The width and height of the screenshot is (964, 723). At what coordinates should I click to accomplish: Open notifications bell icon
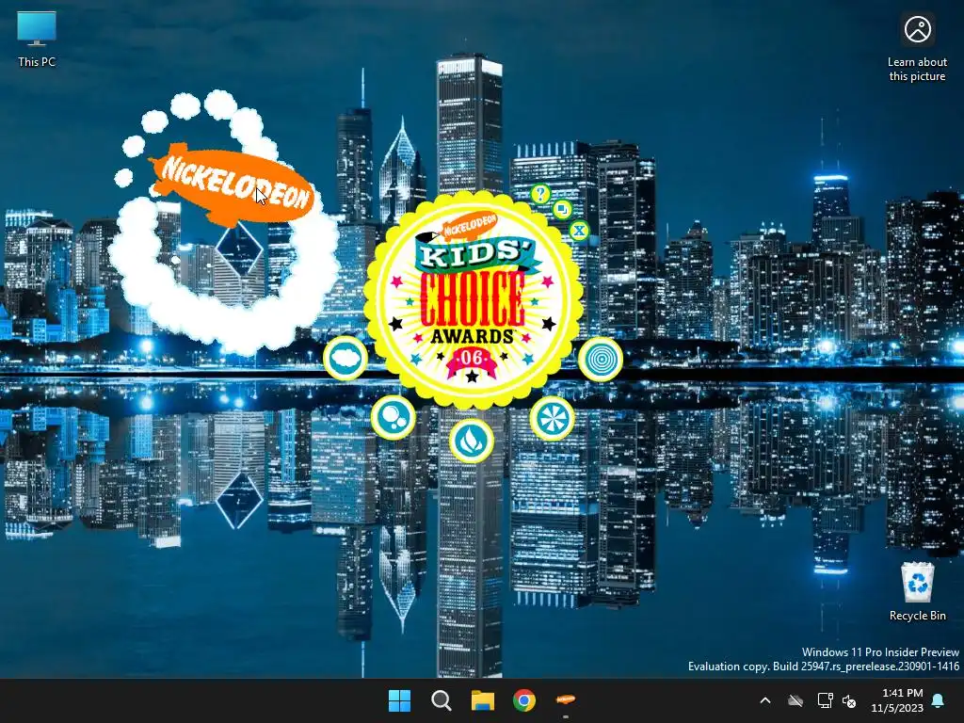pos(939,700)
